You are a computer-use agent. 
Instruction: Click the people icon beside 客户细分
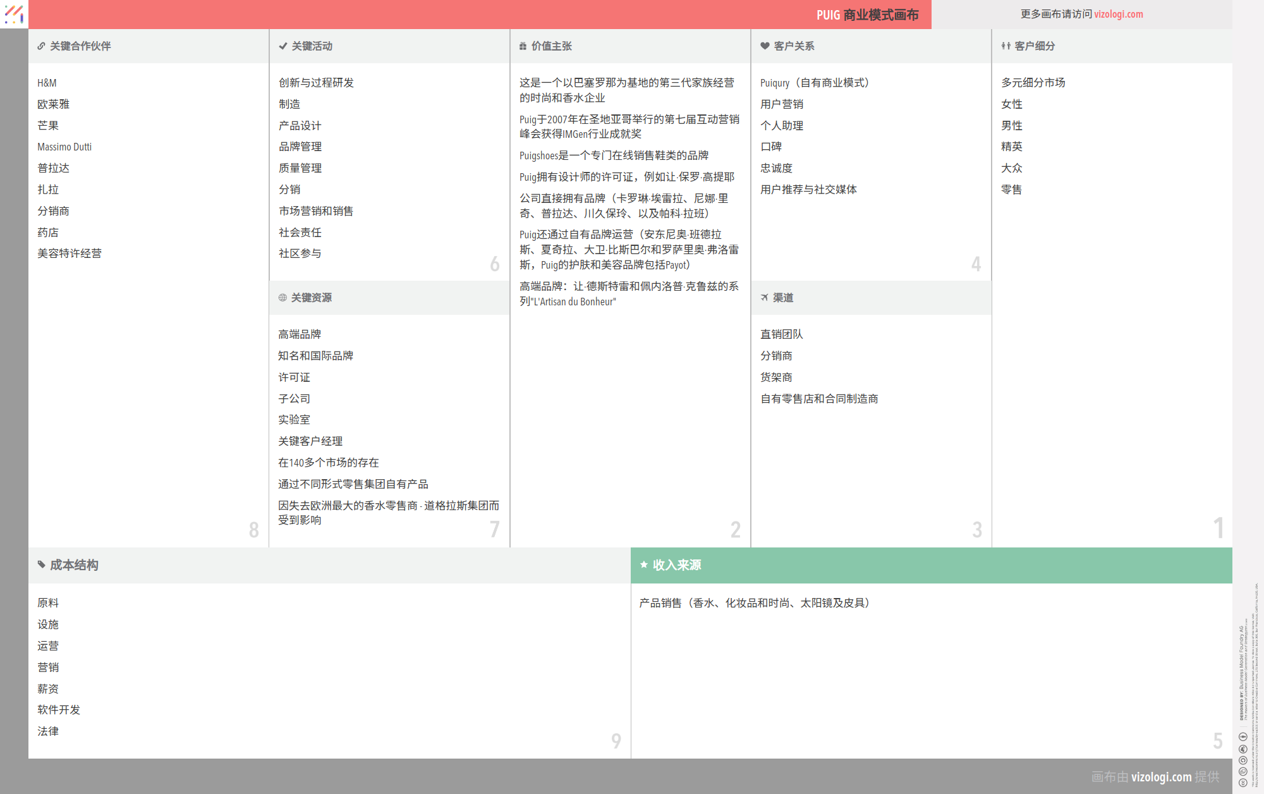pos(1006,46)
